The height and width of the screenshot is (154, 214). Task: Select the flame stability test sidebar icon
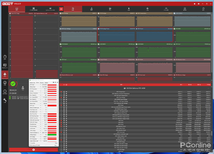pos(5,75)
